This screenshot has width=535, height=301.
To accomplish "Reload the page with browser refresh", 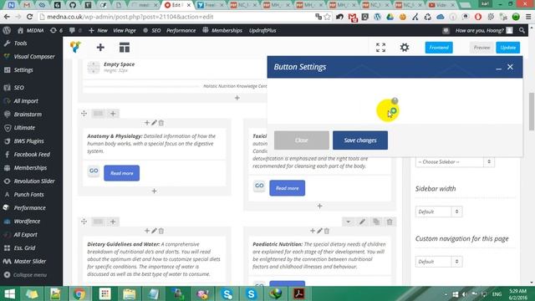I will coord(30,17).
